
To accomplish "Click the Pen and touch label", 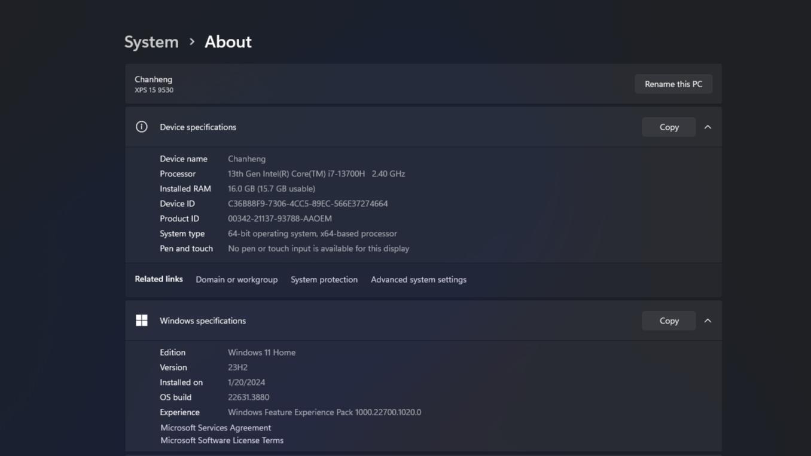I will point(186,248).
